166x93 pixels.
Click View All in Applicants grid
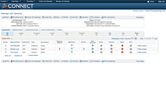(127, 39)
